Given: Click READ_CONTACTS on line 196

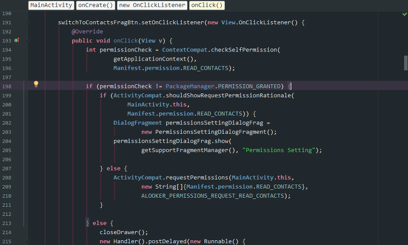Looking at the screenshot, I should [206, 68].
